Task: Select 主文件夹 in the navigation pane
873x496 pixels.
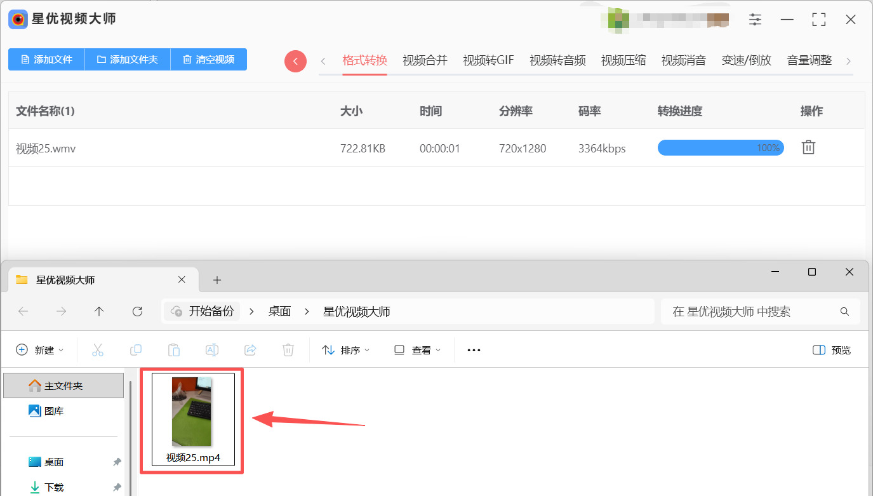Action: [x=63, y=385]
